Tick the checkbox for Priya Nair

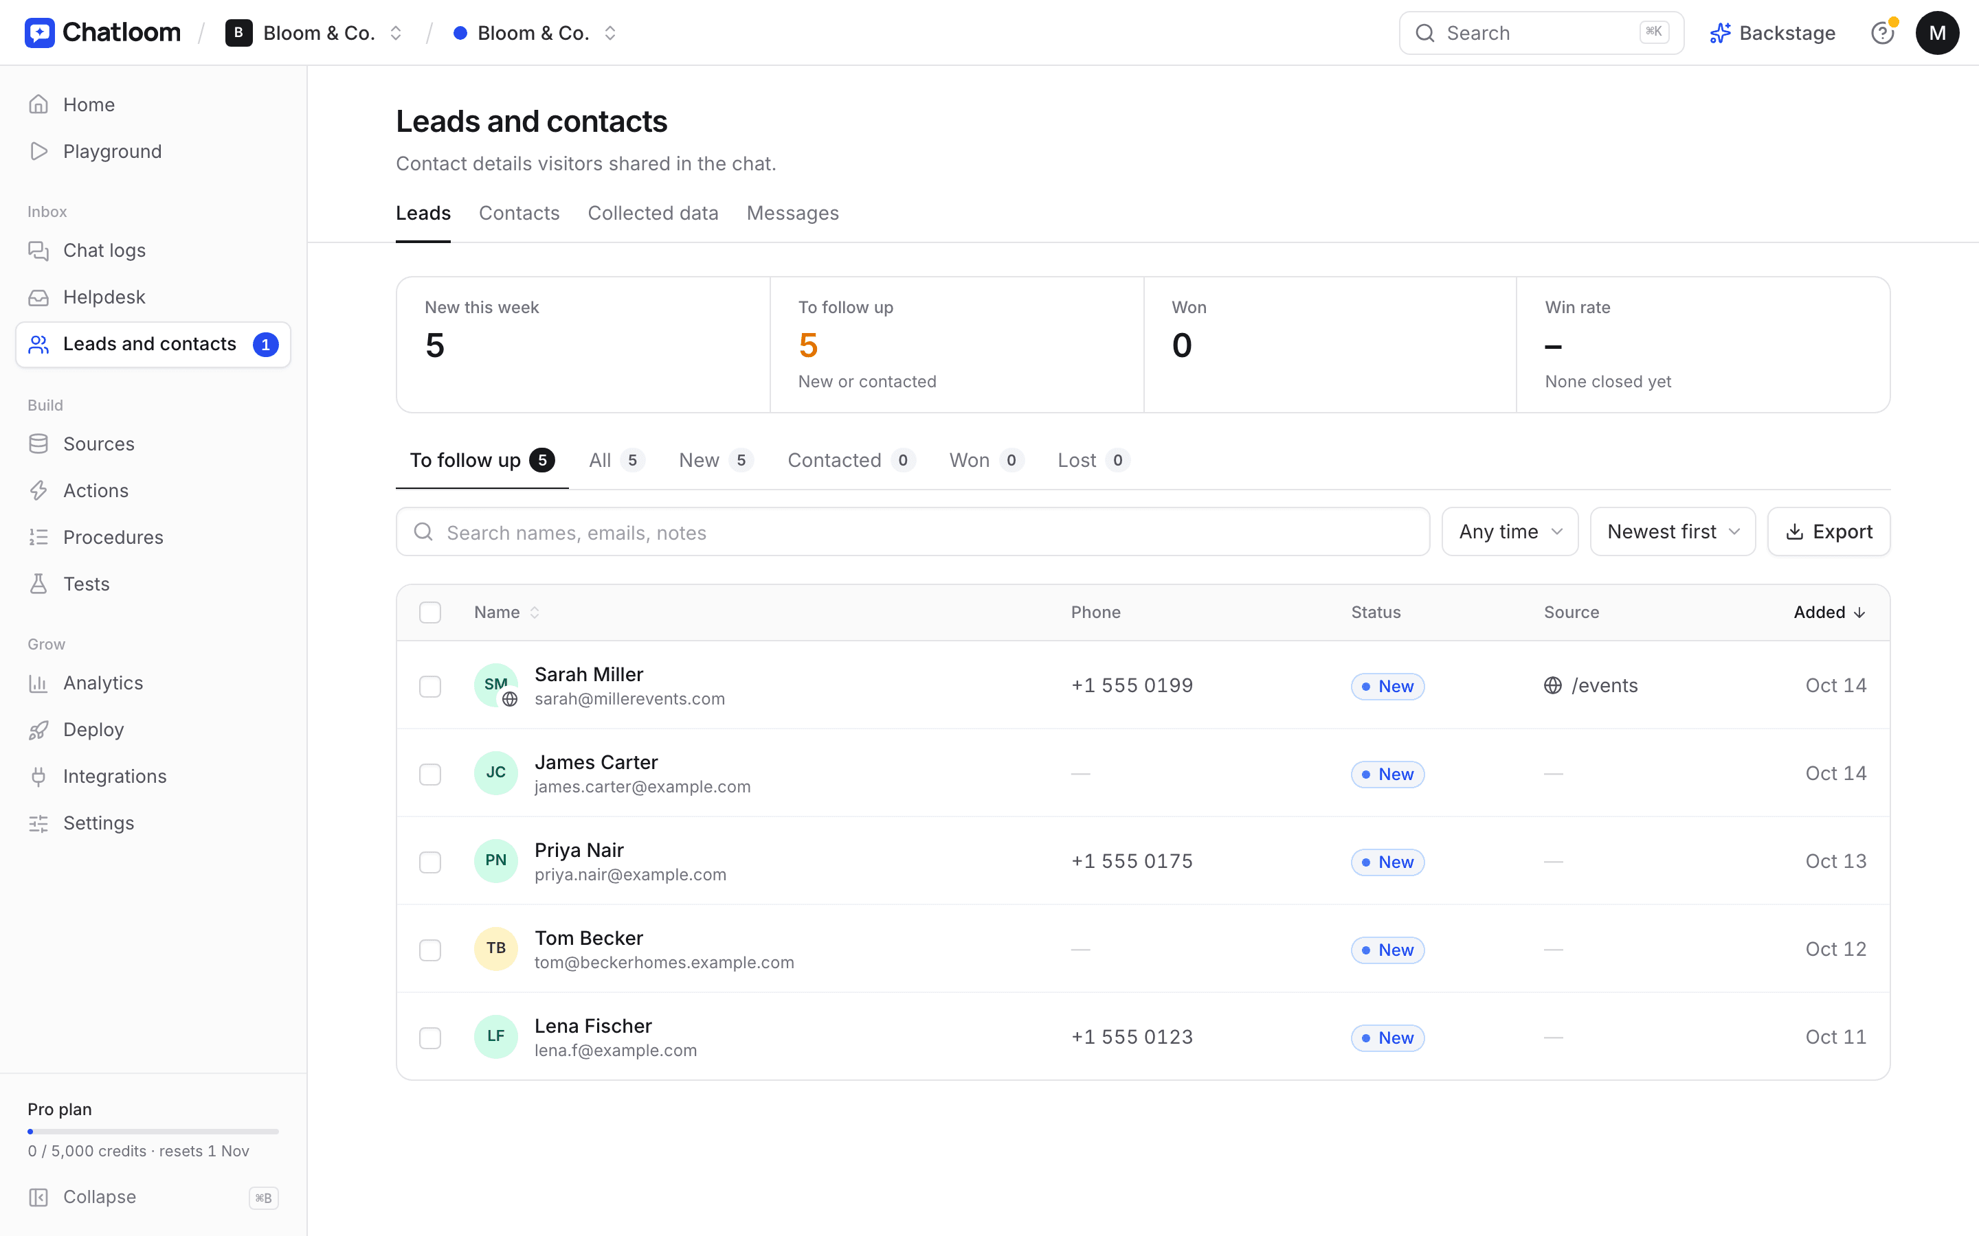pyautogui.click(x=430, y=862)
